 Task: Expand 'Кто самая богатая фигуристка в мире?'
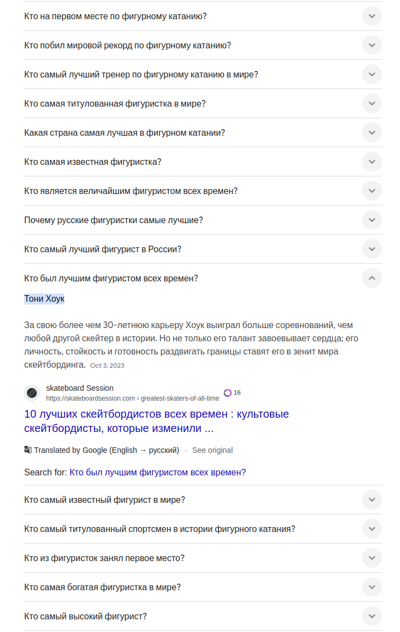[371, 587]
